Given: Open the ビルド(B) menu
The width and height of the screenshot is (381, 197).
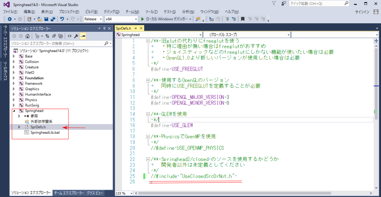Looking at the screenshot, I should pos(91,12).
